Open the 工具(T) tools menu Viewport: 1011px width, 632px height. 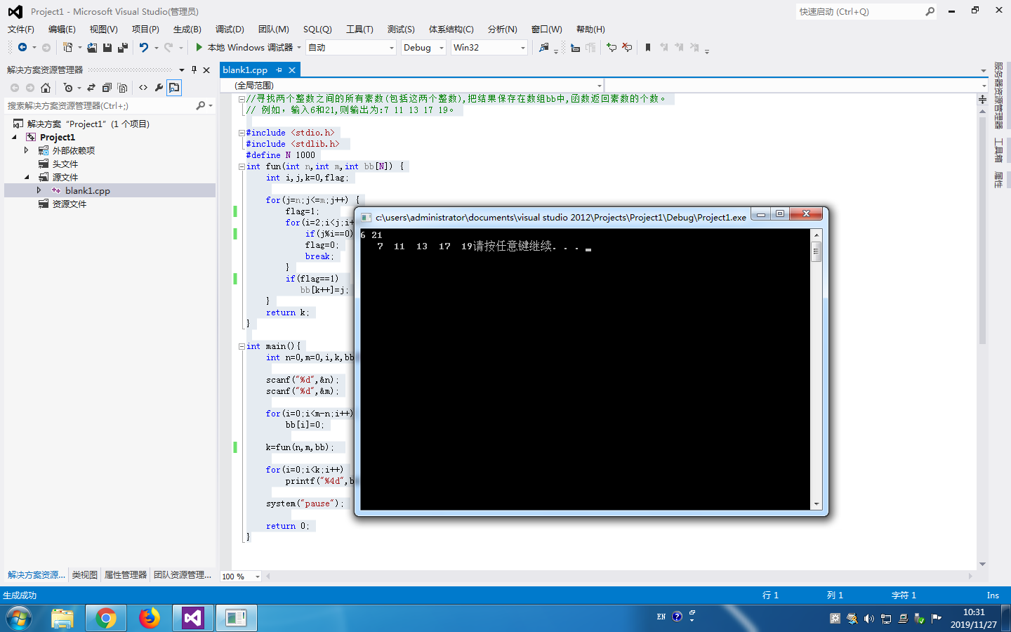point(359,29)
